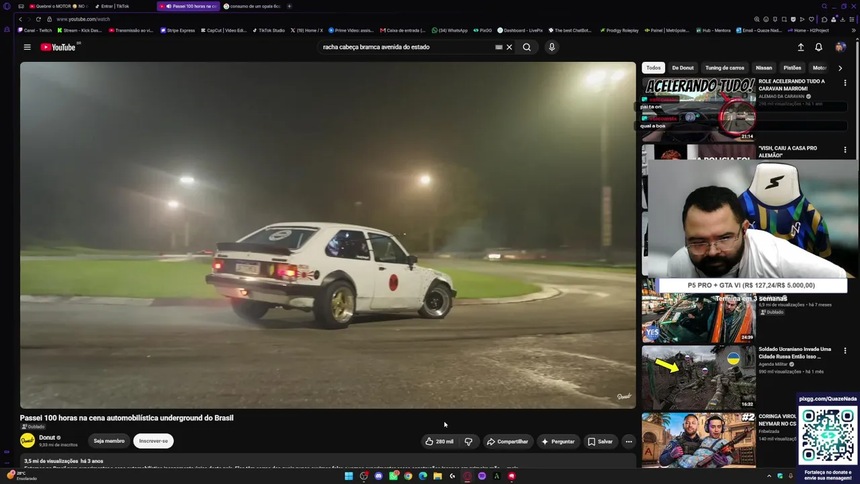Click the Seja membro button

(x=109, y=441)
